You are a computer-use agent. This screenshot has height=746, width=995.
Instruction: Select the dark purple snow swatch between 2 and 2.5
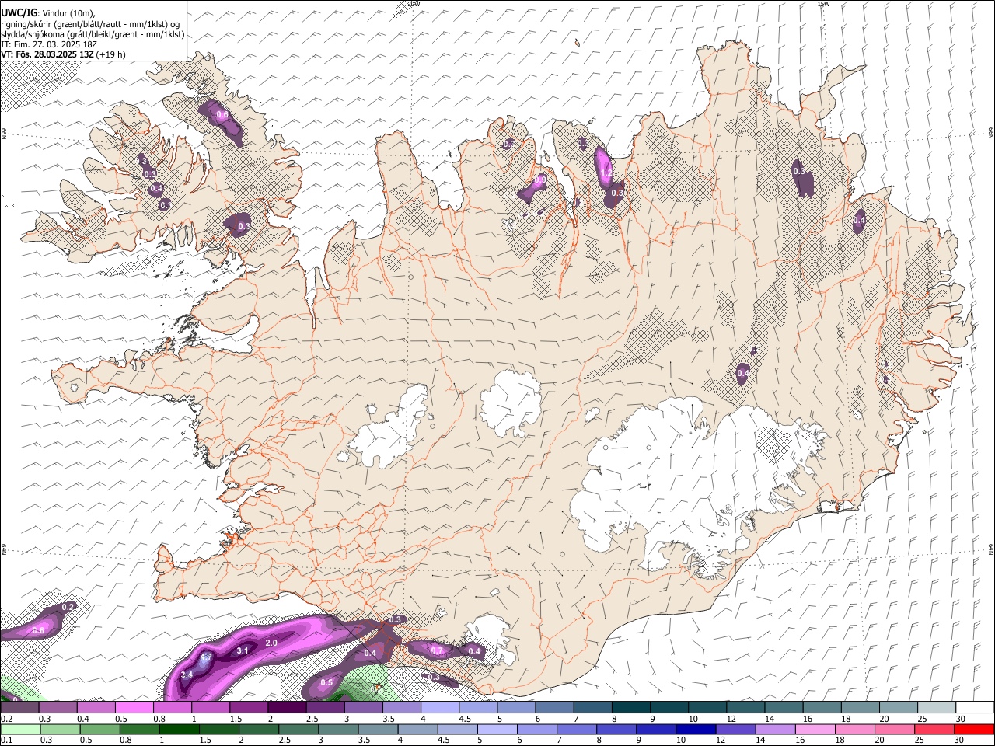point(286,707)
